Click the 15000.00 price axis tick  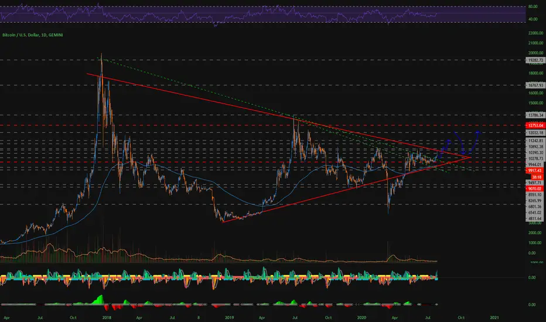pyautogui.click(x=535, y=103)
